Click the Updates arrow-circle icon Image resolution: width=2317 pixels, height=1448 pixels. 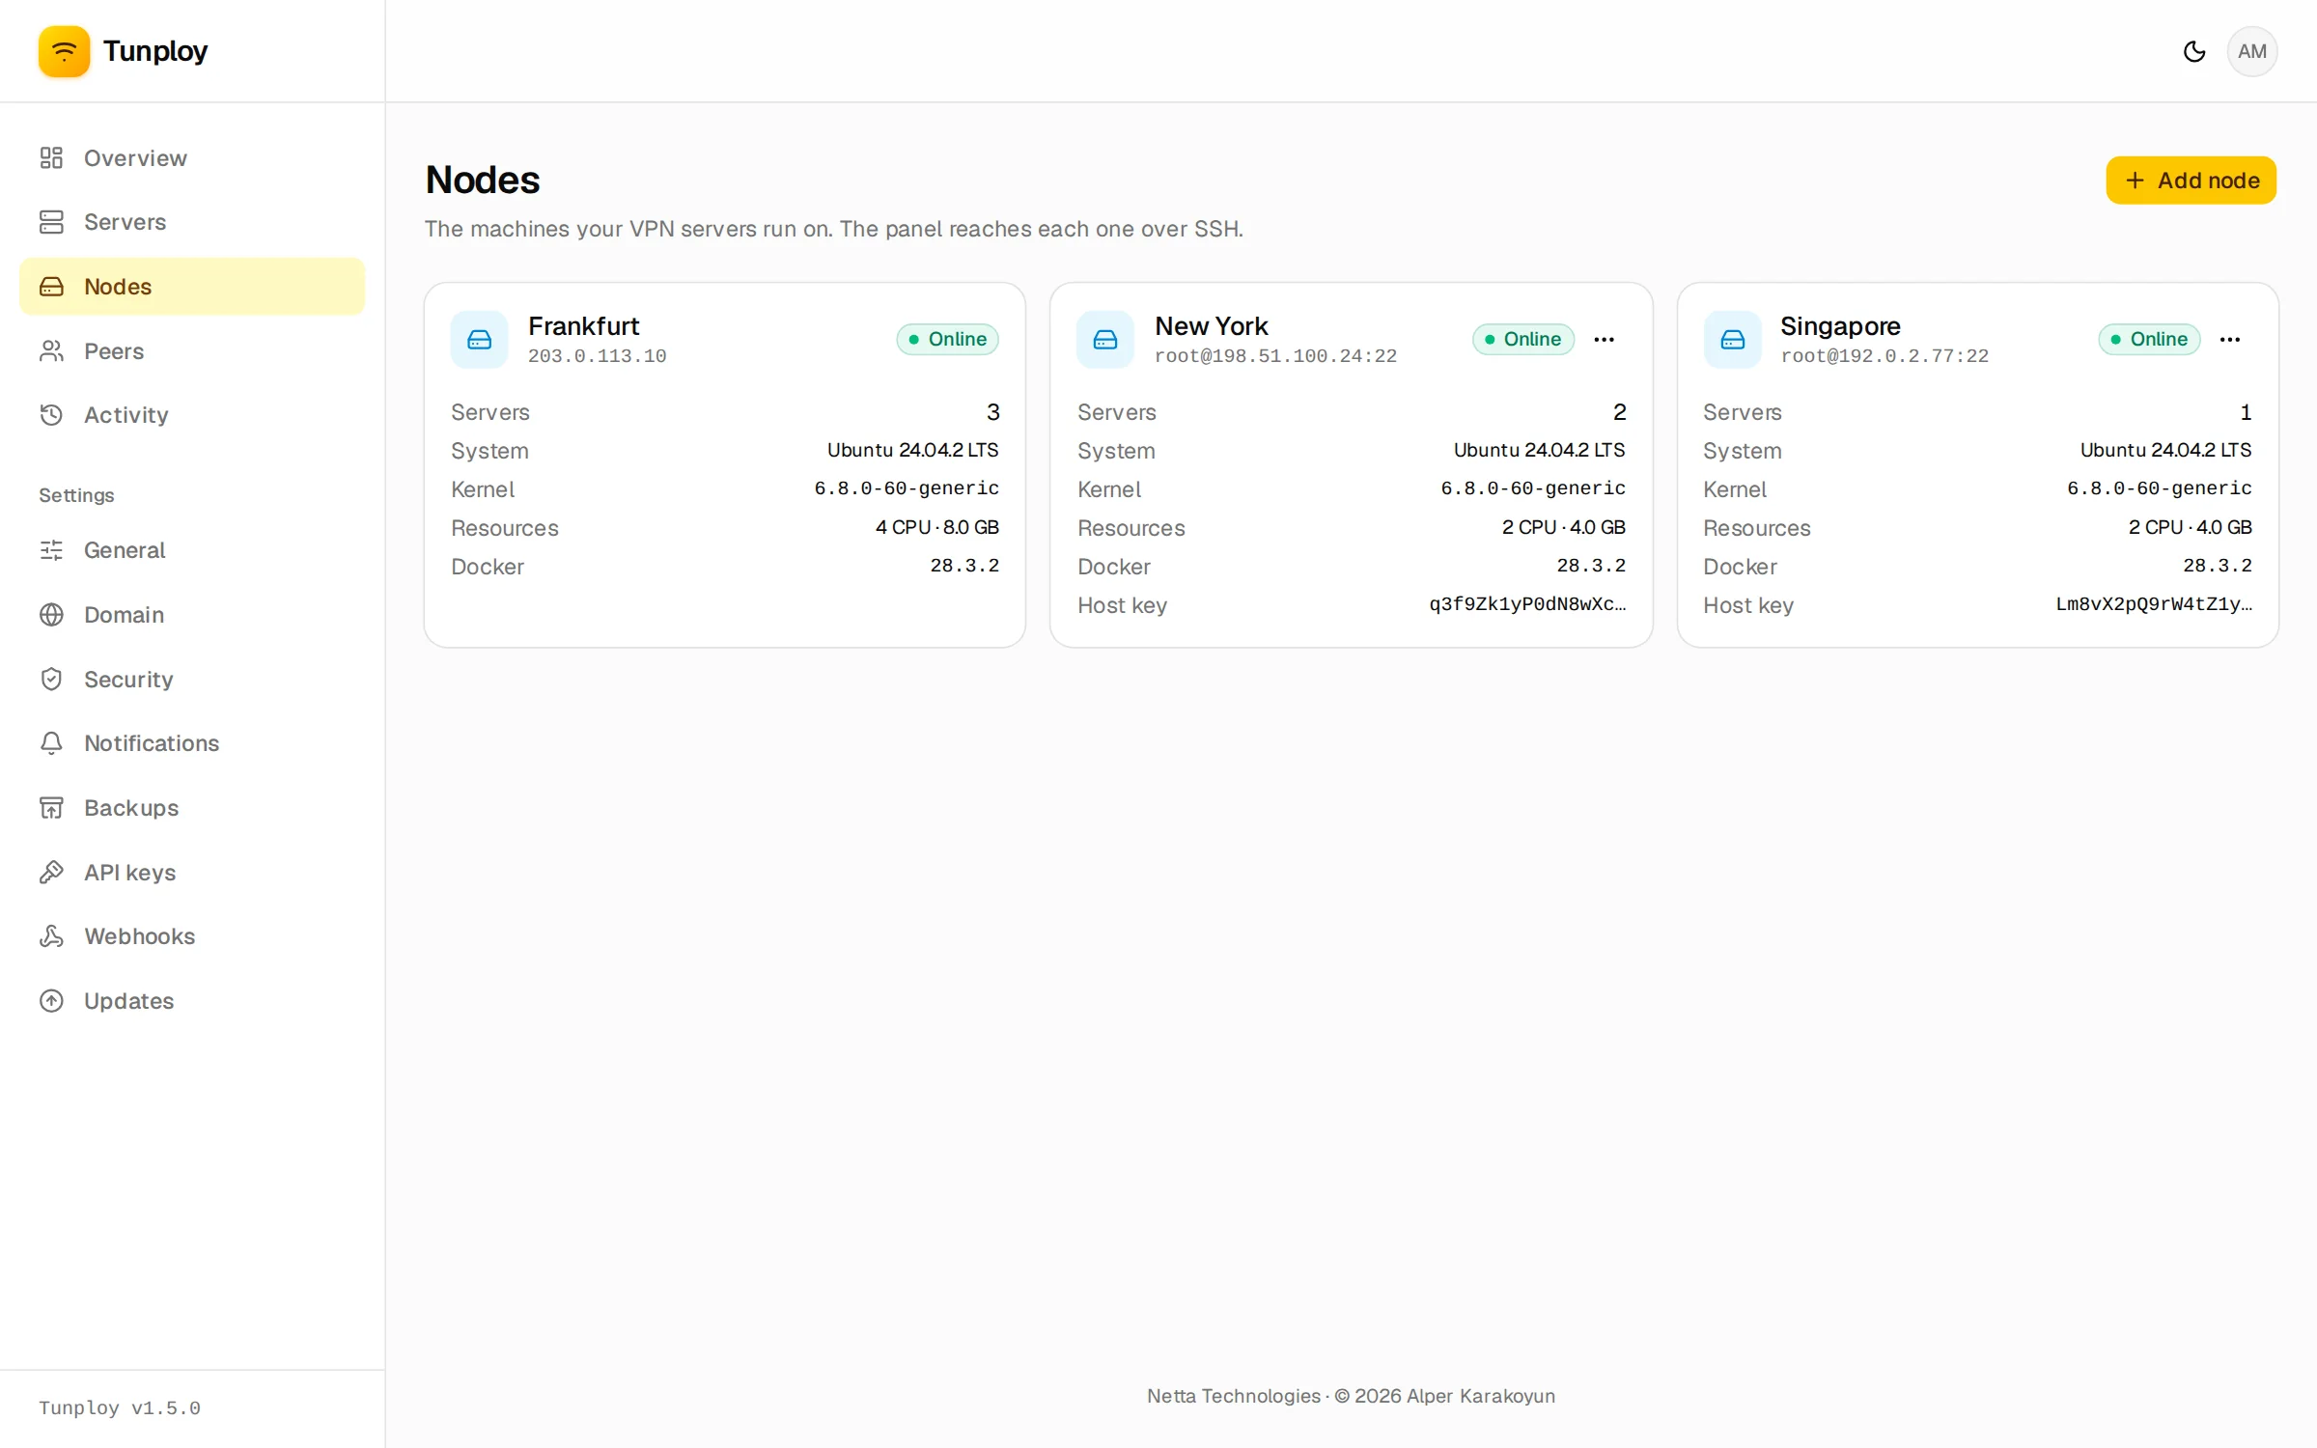point(51,1001)
